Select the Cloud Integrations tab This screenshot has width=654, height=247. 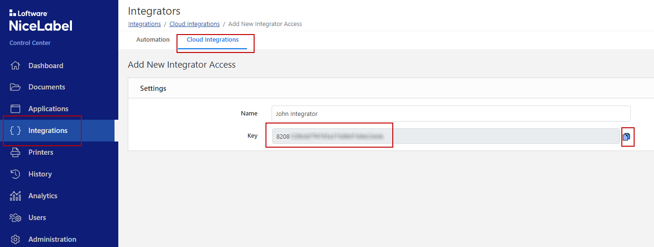point(212,40)
